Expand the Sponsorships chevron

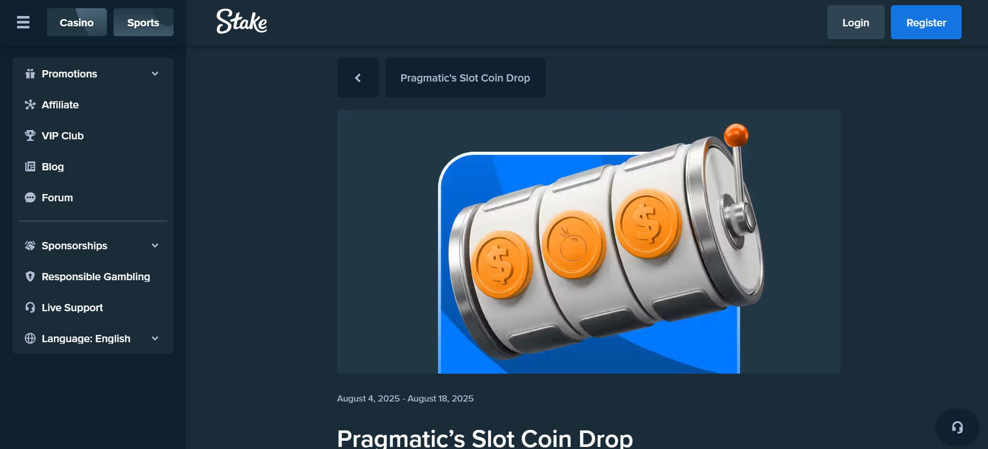[155, 246]
